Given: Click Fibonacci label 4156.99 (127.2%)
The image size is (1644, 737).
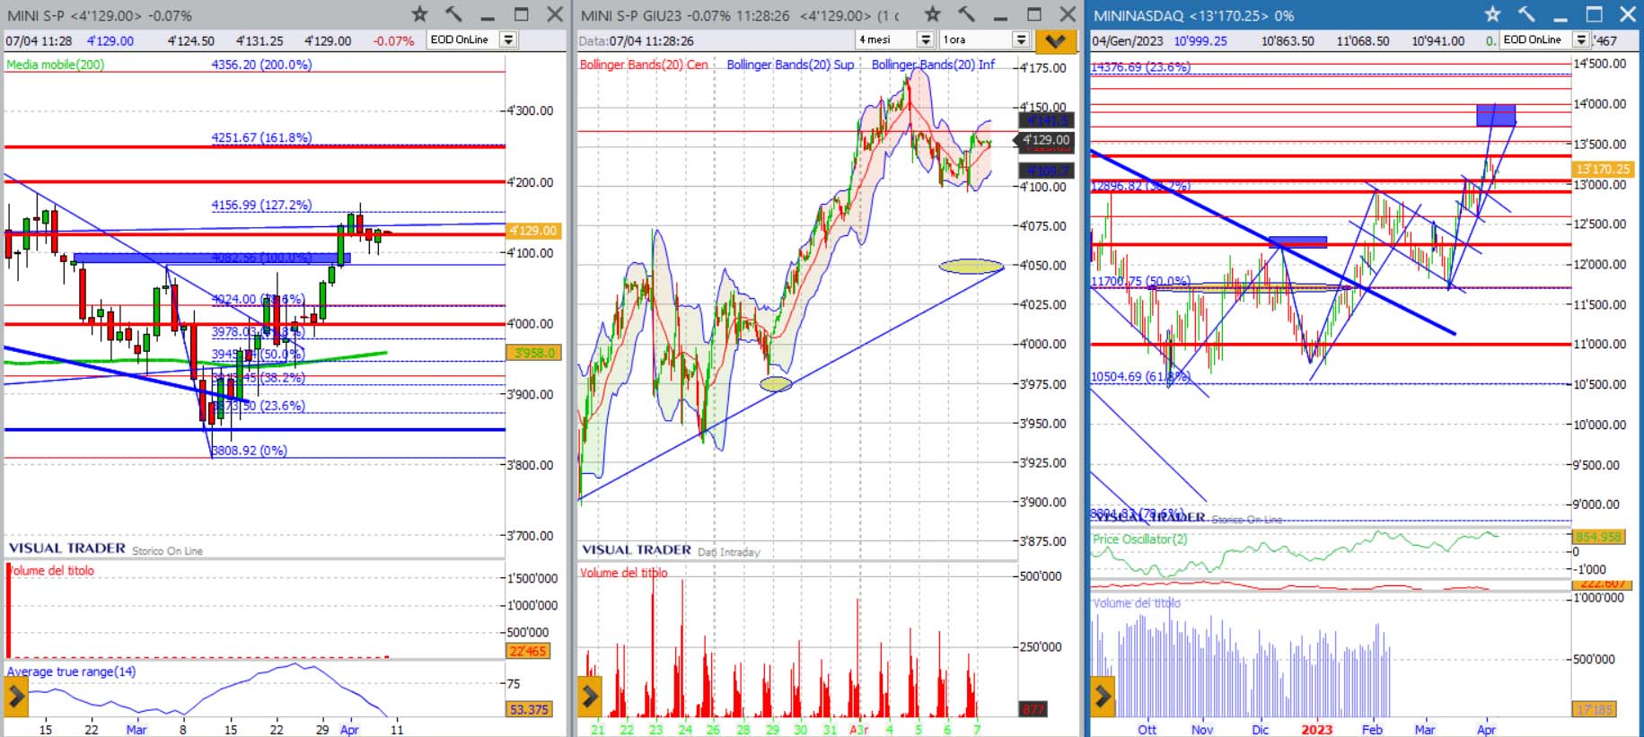Looking at the screenshot, I should (261, 205).
